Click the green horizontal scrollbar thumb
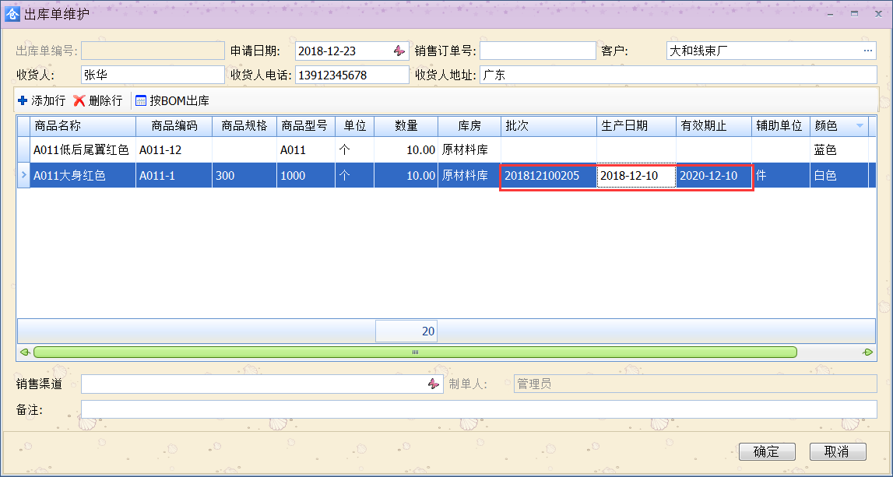Screen dimensions: 893x477 tap(415, 352)
